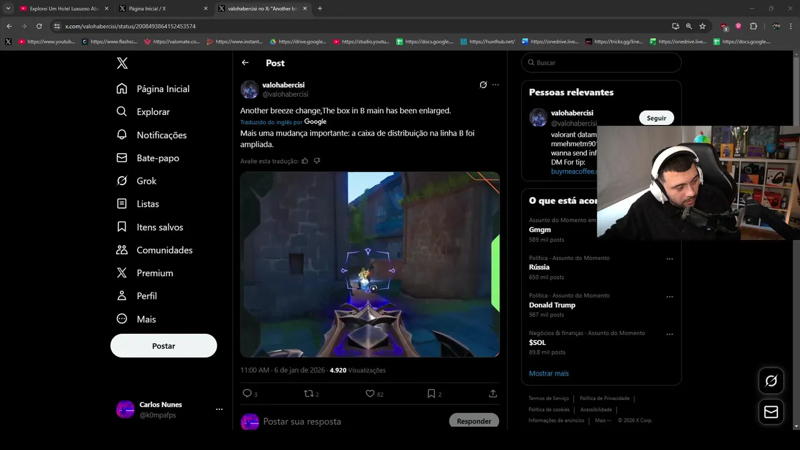The width and height of the screenshot is (800, 450).
Task: Open Listas in sidebar
Action: tap(137, 204)
